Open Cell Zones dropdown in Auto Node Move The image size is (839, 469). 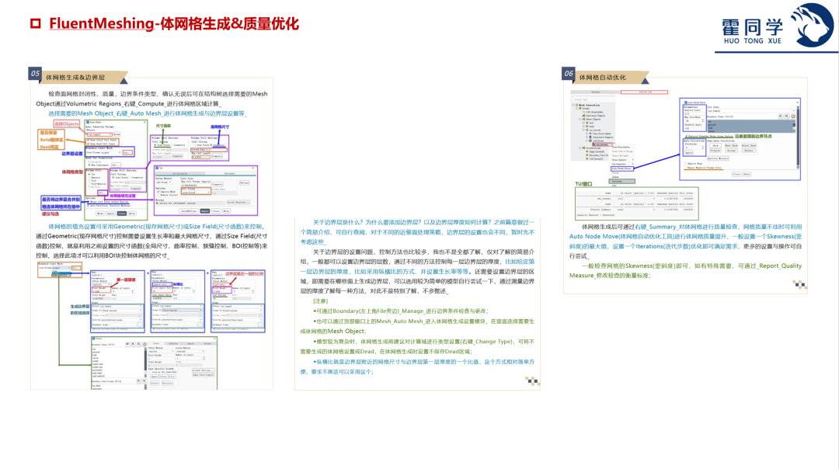click(x=750, y=111)
